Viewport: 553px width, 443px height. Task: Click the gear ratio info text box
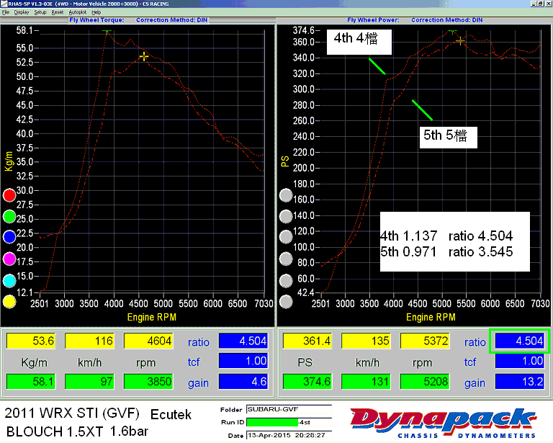(x=454, y=241)
